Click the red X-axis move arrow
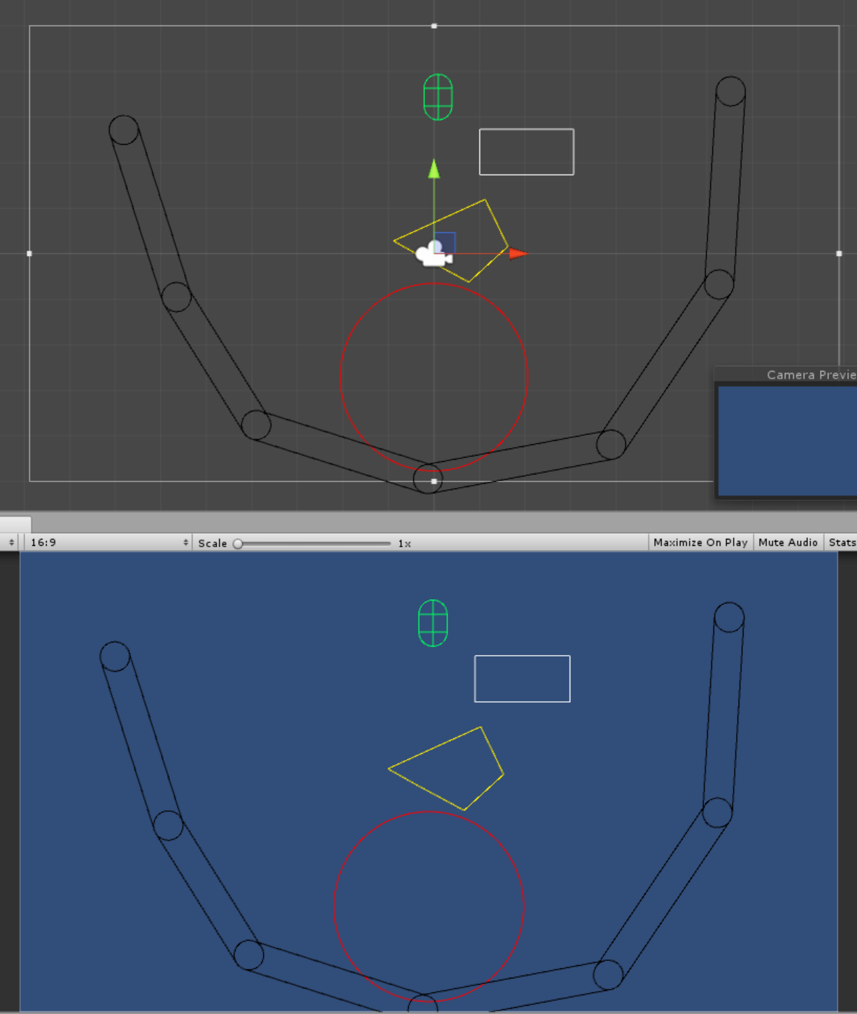Viewport: 857px width, 1014px height. [x=518, y=253]
